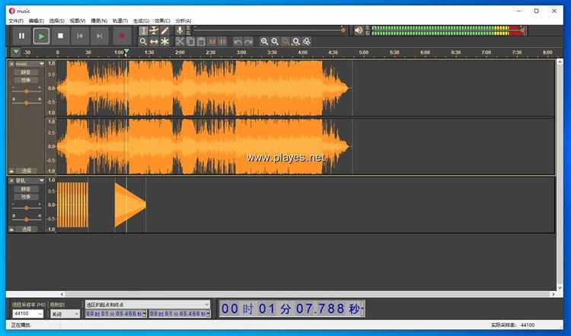Open the selection start time format arrow
This screenshot has height=336, width=571.
pyautogui.click(x=145, y=314)
